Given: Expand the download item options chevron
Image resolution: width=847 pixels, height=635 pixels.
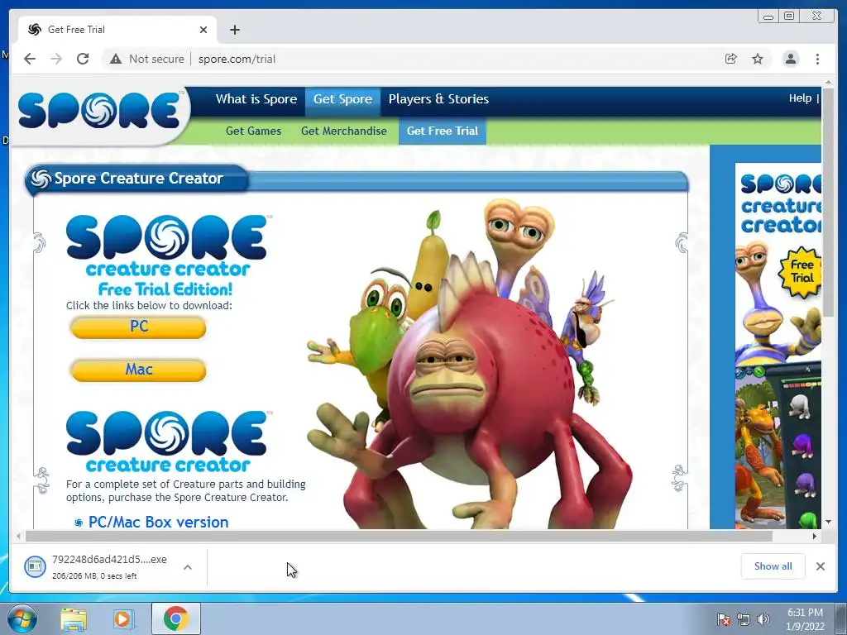Looking at the screenshot, I should [x=188, y=567].
